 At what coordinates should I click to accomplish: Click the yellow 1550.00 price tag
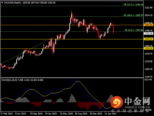click(148, 48)
